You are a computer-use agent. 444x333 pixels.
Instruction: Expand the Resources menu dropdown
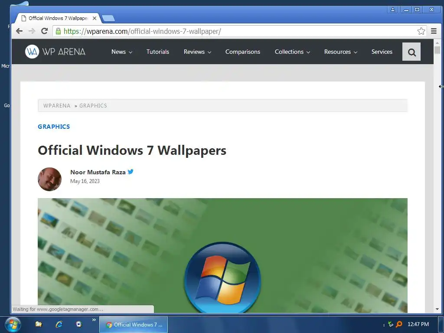pos(341,52)
